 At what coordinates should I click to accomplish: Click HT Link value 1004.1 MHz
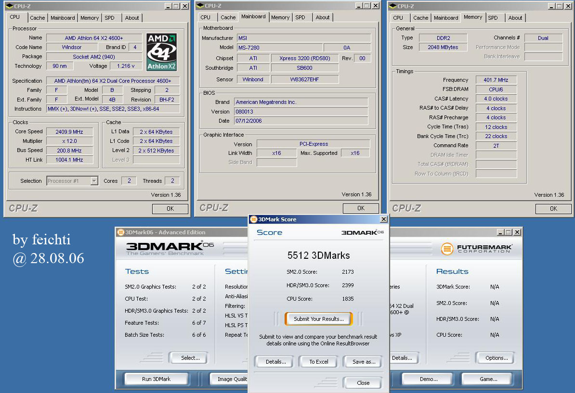point(69,160)
